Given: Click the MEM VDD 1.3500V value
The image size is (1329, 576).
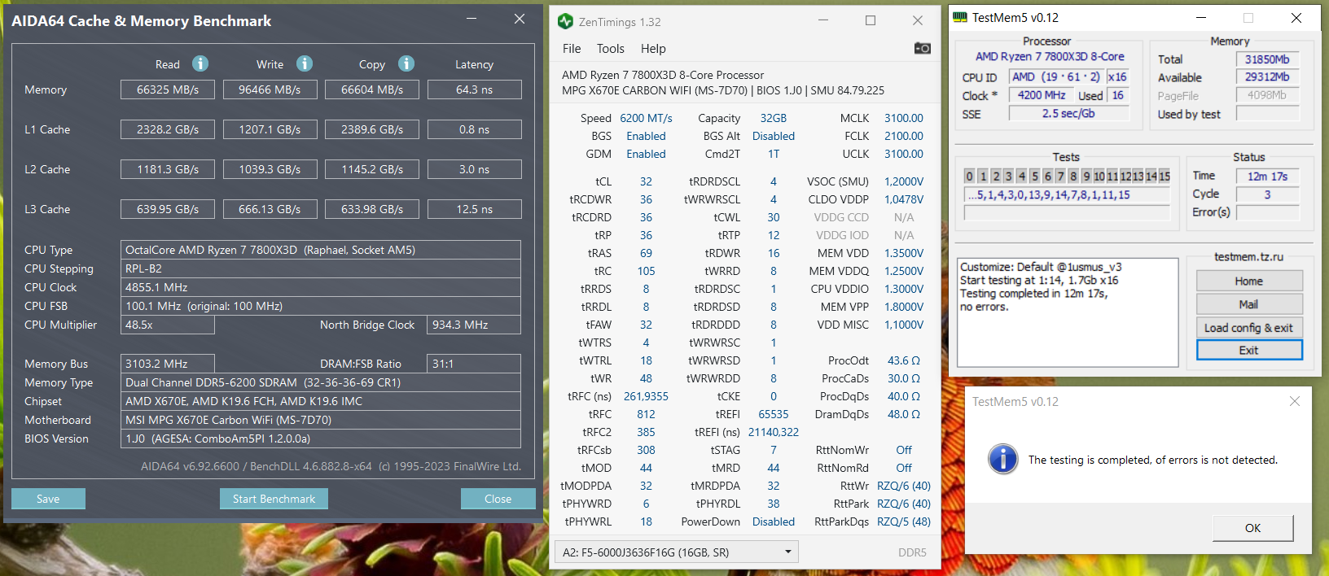Looking at the screenshot, I should pos(904,253).
